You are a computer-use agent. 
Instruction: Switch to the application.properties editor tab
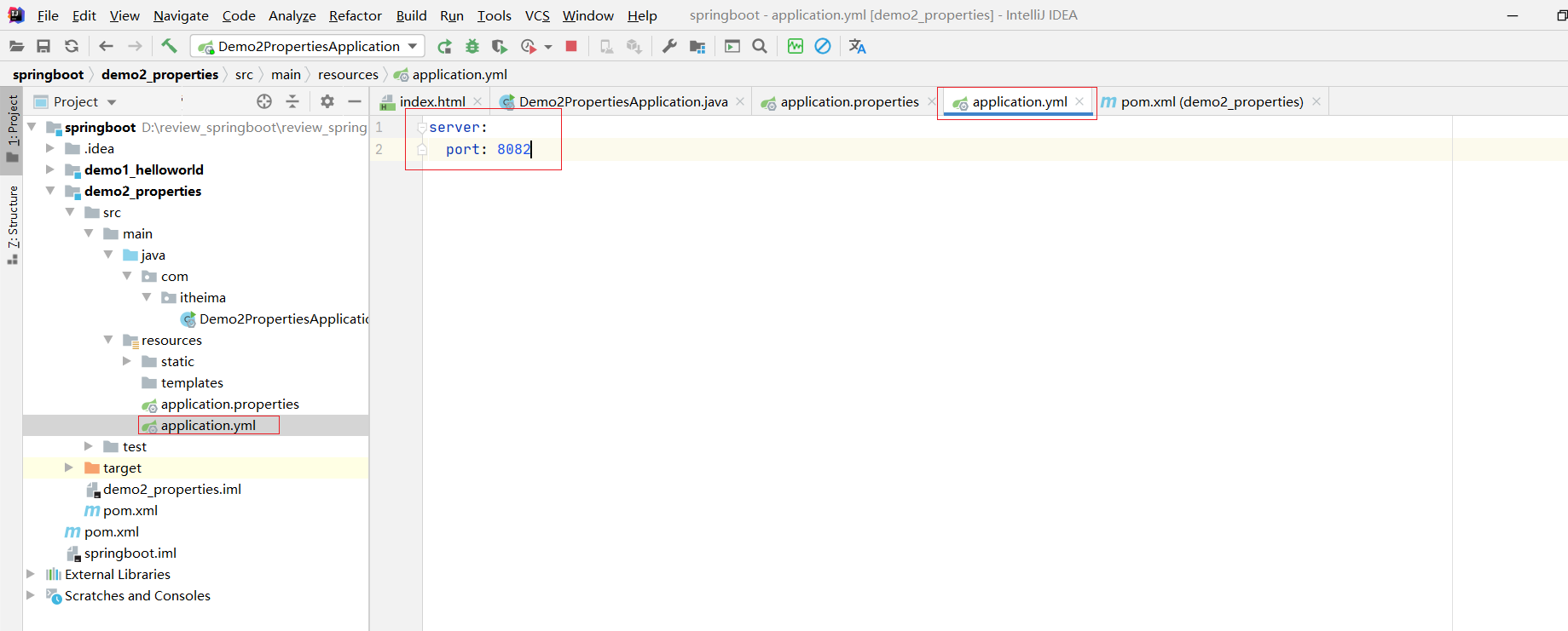click(848, 101)
